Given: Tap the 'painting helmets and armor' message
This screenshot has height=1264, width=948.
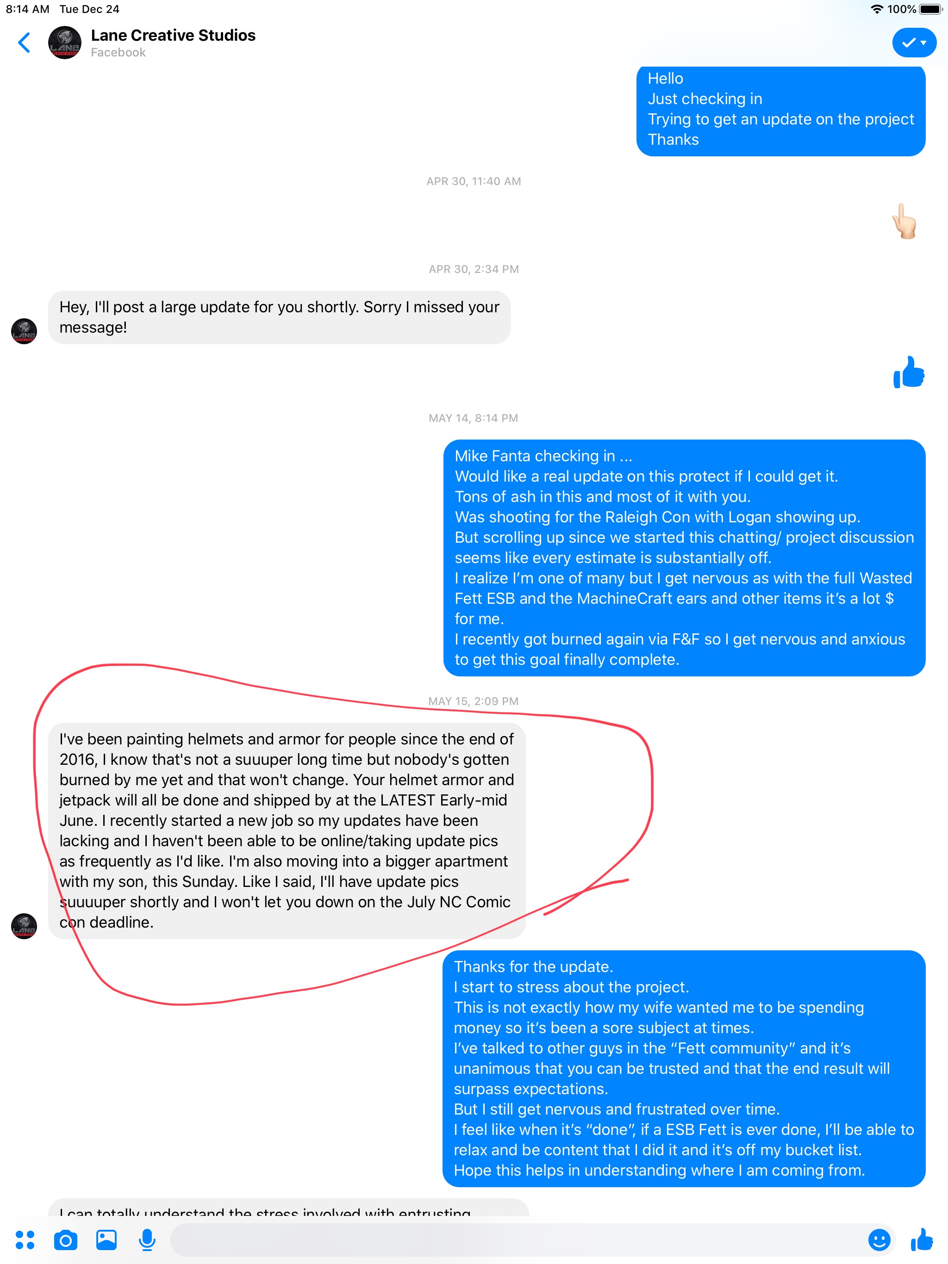Looking at the screenshot, I should pos(287,831).
